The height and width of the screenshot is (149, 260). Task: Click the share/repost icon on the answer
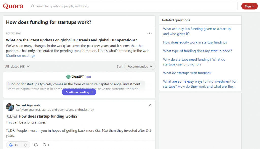[x=36, y=145]
